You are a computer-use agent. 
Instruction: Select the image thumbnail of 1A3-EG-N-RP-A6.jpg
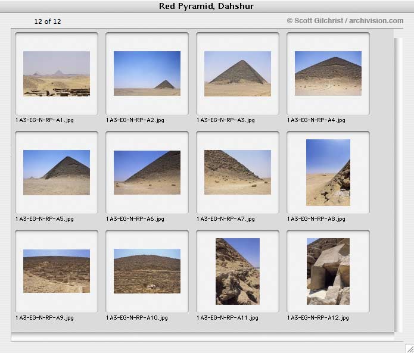click(x=147, y=173)
